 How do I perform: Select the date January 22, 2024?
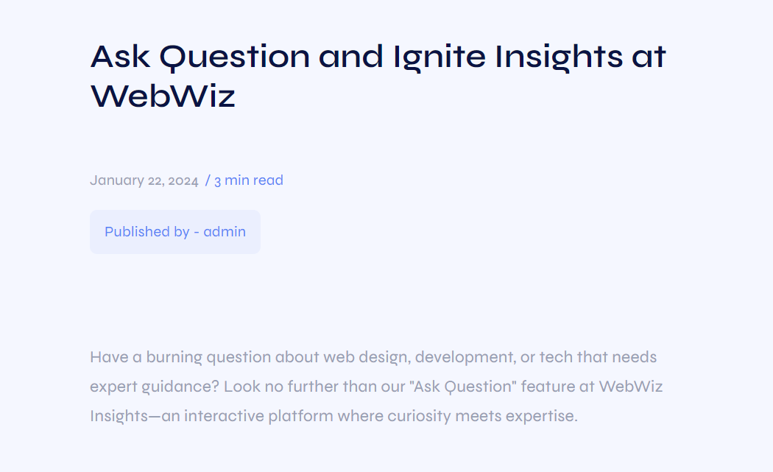point(144,180)
